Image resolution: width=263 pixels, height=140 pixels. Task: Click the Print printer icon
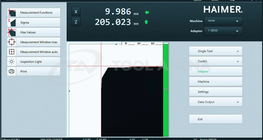[12, 71]
